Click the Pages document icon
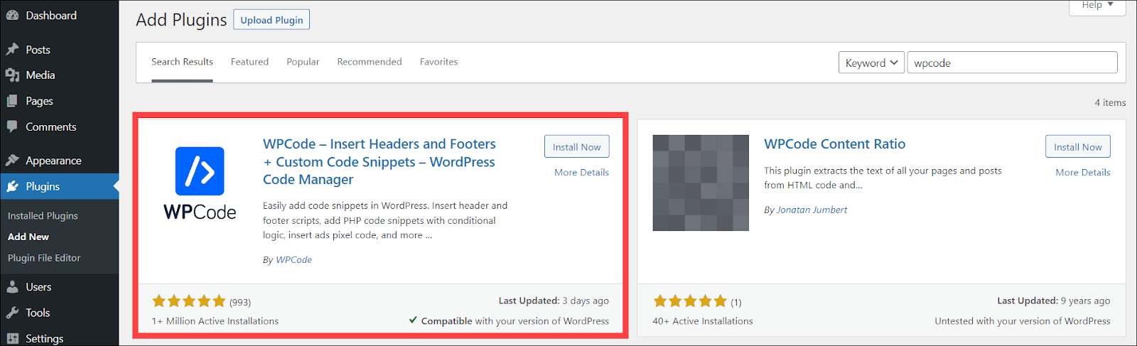This screenshot has height=346, width=1137. click(12, 101)
